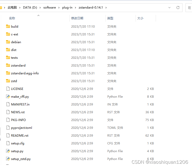Select the build folder name
The image size is (192, 167).
[x=15, y=27]
